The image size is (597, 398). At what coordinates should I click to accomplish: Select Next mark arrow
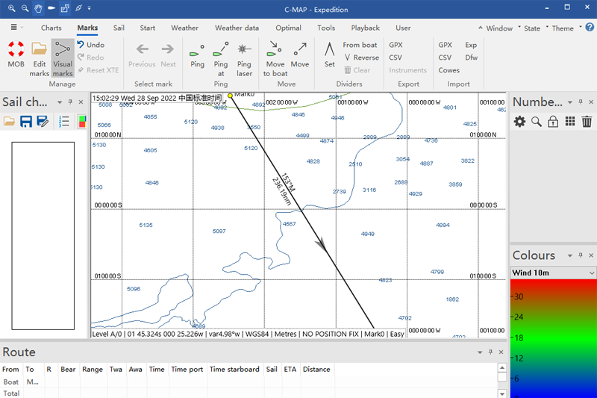coord(167,49)
